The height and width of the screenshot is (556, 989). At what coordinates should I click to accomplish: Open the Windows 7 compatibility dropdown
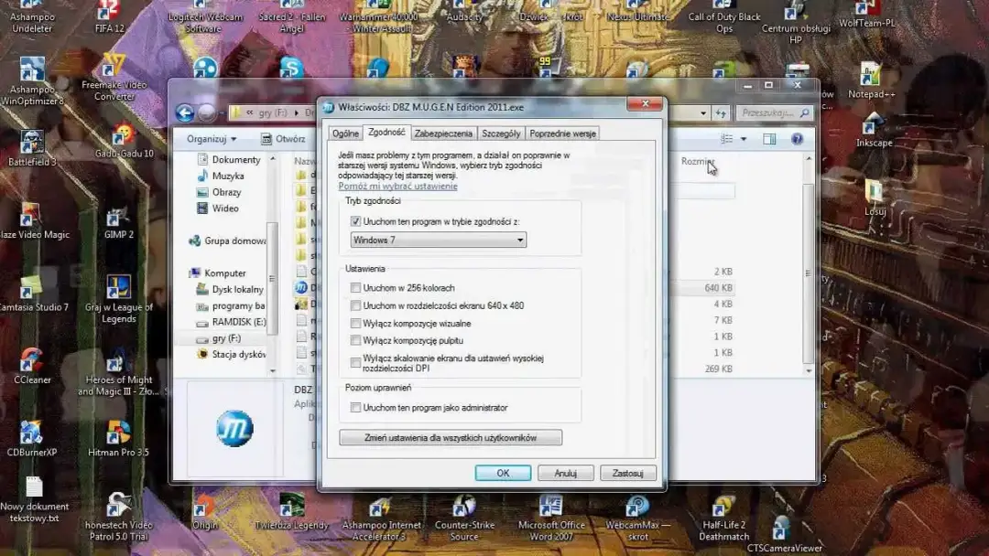point(439,240)
